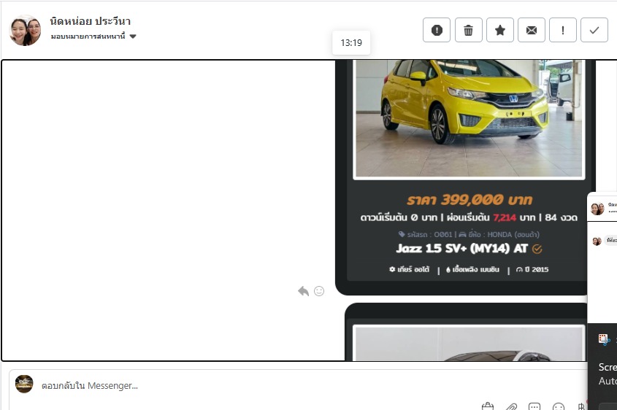Click the Snipping Tool notification icon

(x=604, y=339)
